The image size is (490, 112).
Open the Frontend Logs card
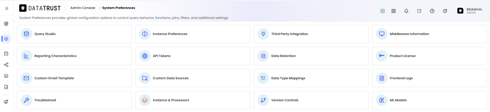pyautogui.click(x=430, y=78)
